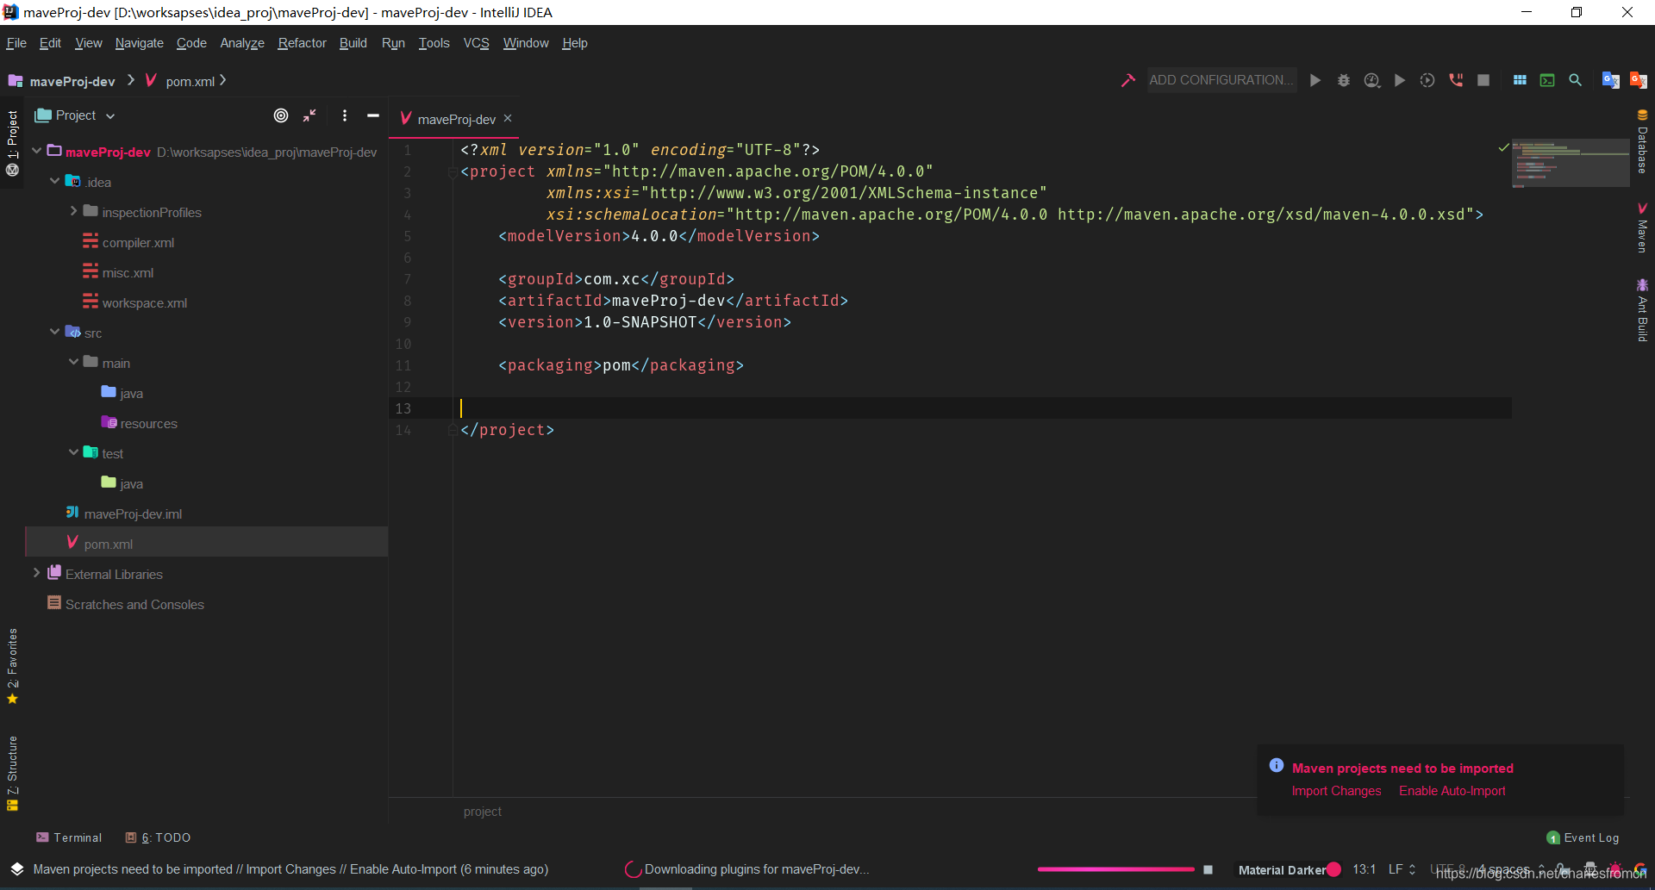Toggle the Database side tool window

click(1642, 140)
